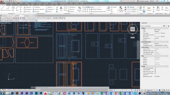Image resolution: width=170 pixels, height=95 pixels.
Task: Click the ВЕРХ face of ViewCube
Action: click(133, 29)
